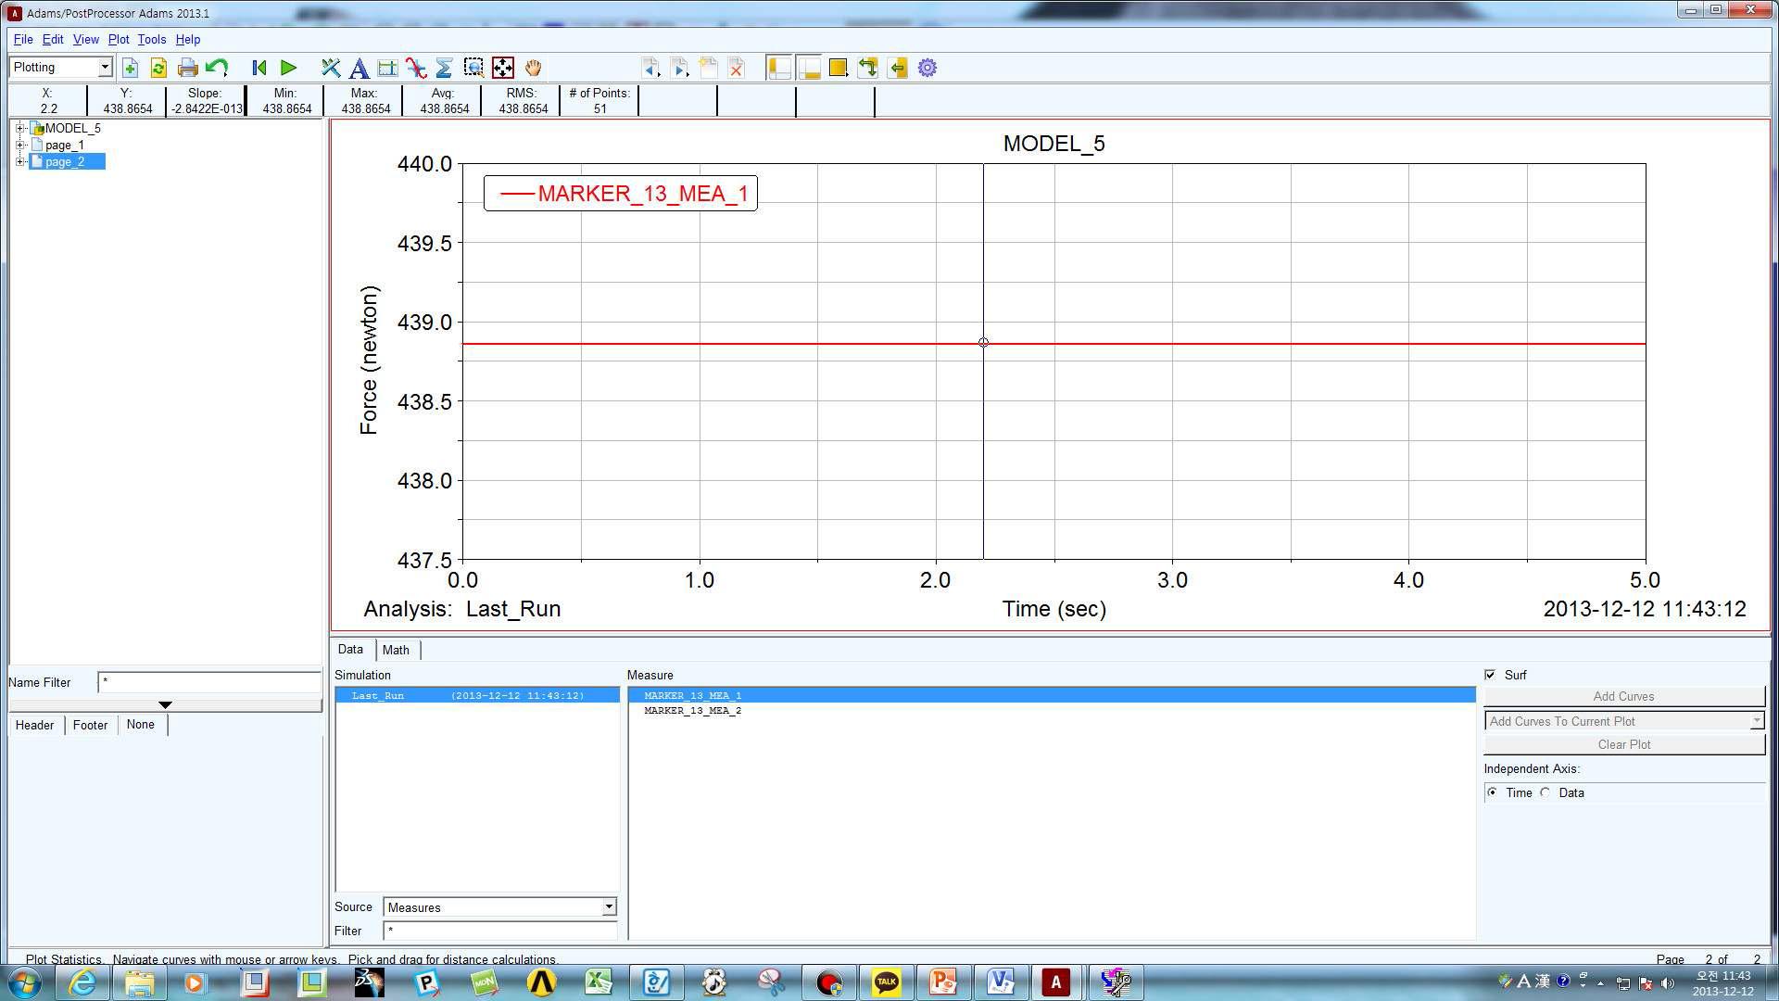Click the Data tab
The width and height of the screenshot is (1779, 1001).
click(x=350, y=649)
